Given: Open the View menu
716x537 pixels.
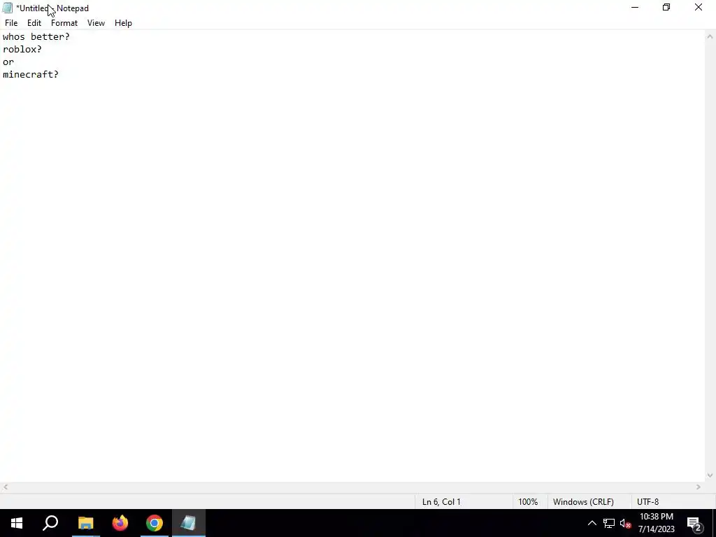Looking at the screenshot, I should pyautogui.click(x=96, y=23).
